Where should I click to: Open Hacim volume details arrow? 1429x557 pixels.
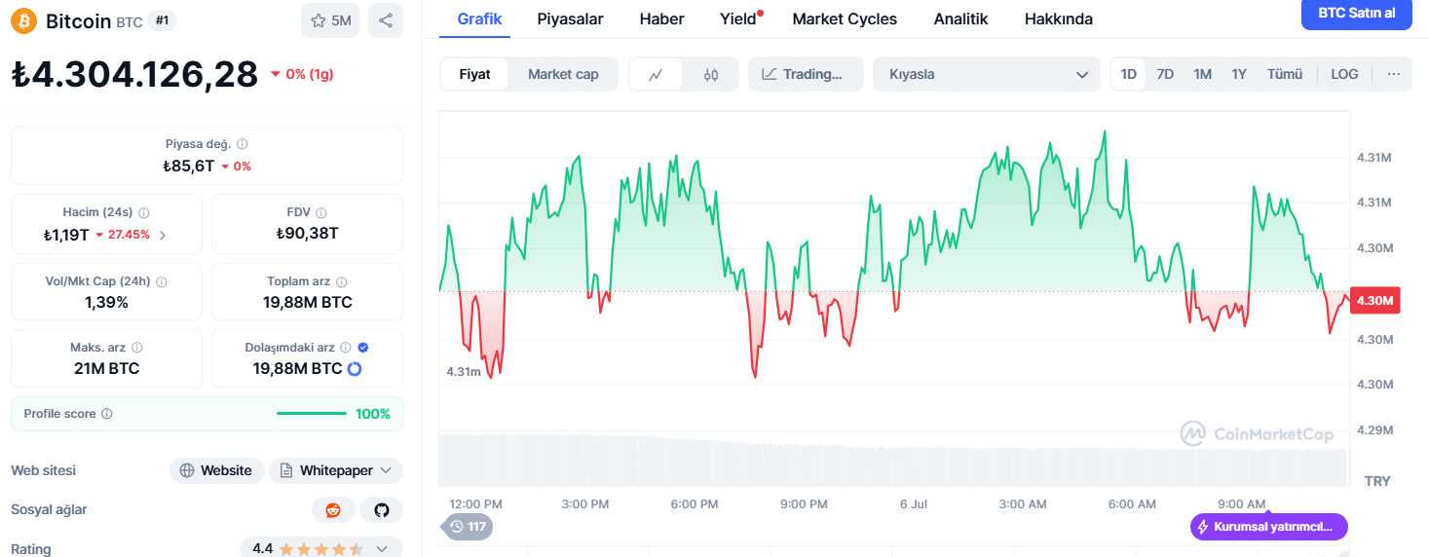click(163, 235)
